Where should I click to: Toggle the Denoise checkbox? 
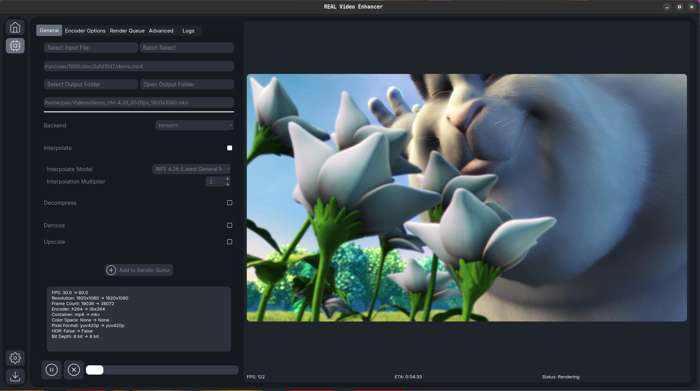tap(229, 225)
